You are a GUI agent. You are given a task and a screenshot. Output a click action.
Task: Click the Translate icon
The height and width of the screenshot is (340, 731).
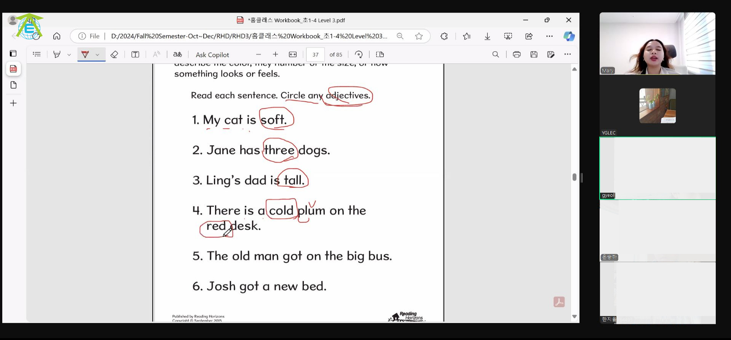177,54
